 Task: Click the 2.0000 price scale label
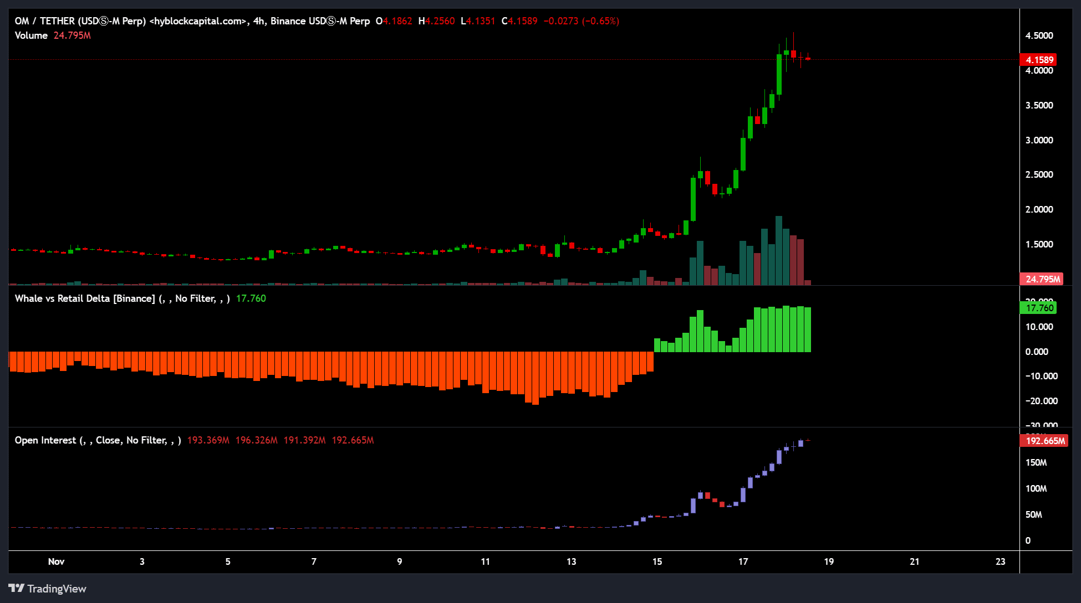click(1039, 209)
